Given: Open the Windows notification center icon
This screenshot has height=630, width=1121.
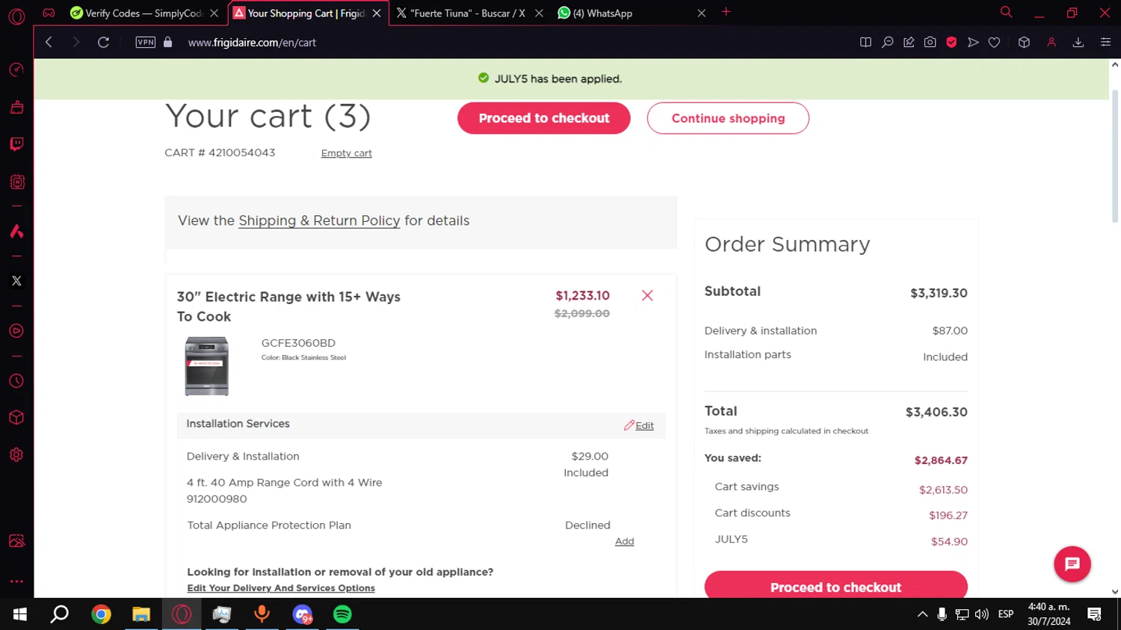Looking at the screenshot, I should [x=1094, y=614].
